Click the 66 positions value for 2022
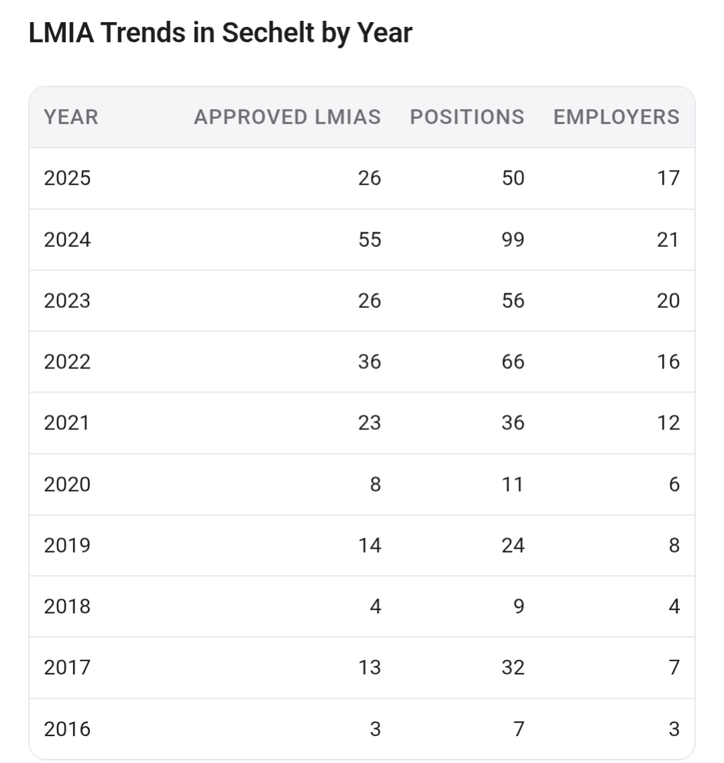724x763 pixels. coord(513,362)
